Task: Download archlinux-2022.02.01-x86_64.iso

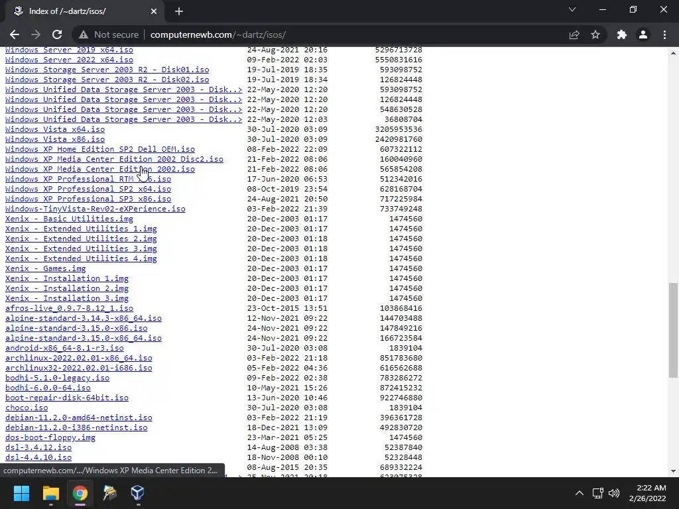Action: pyautogui.click(x=79, y=359)
